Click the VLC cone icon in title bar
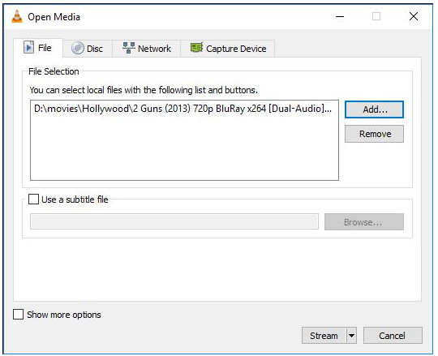 [17, 16]
